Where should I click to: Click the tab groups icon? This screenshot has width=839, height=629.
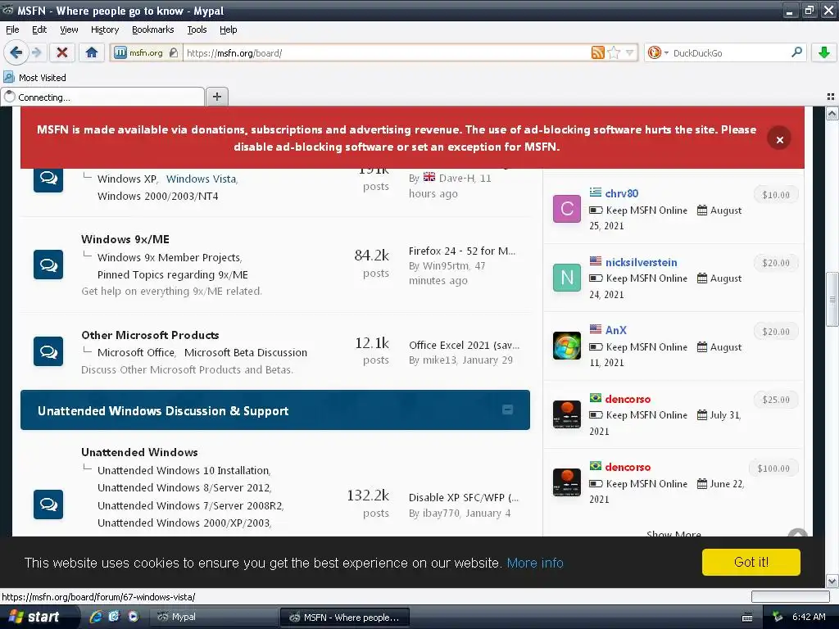pyautogui.click(x=831, y=97)
